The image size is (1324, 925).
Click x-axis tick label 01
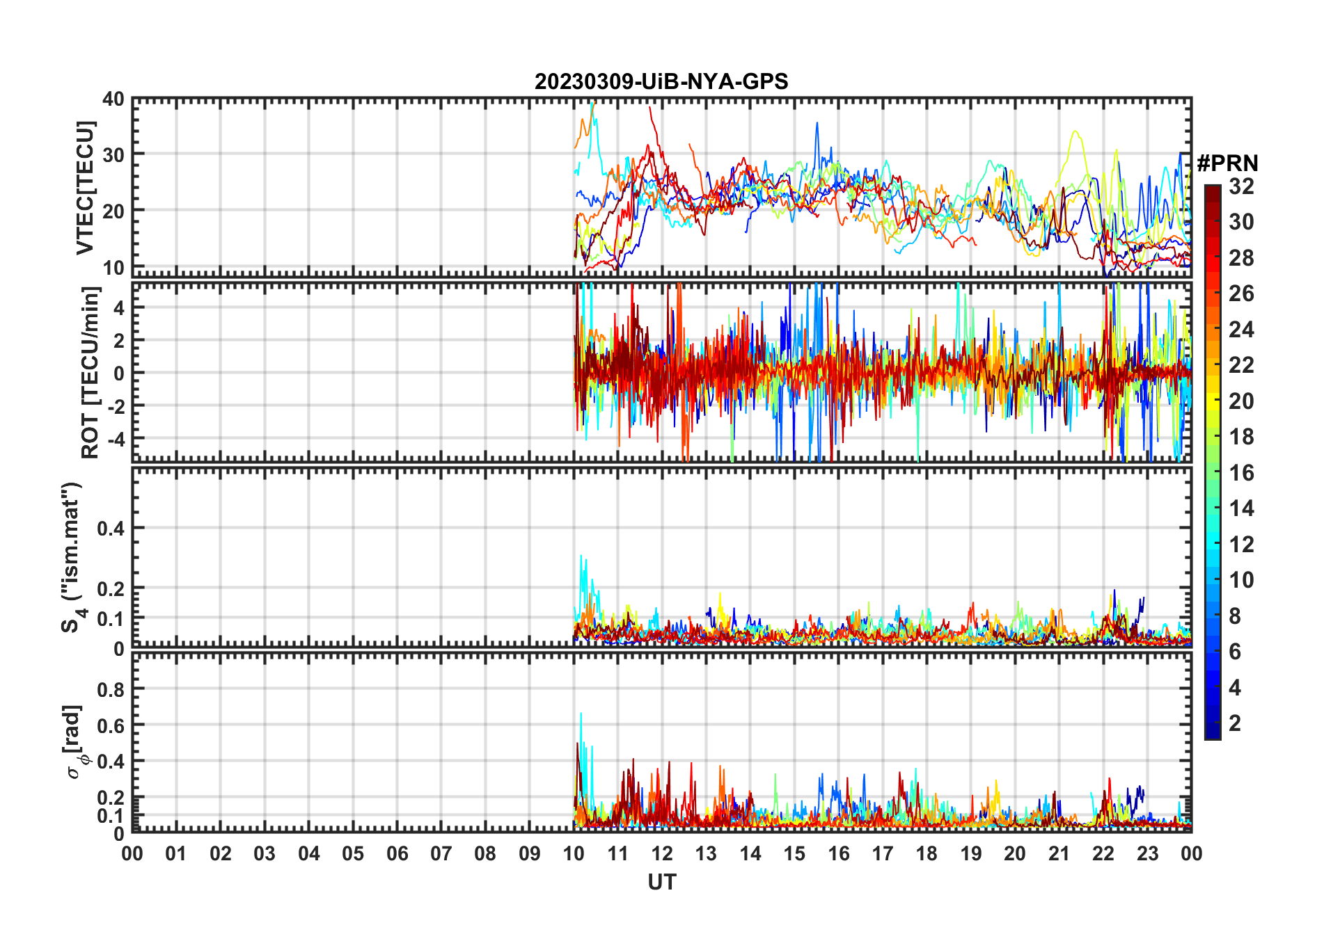point(176,853)
